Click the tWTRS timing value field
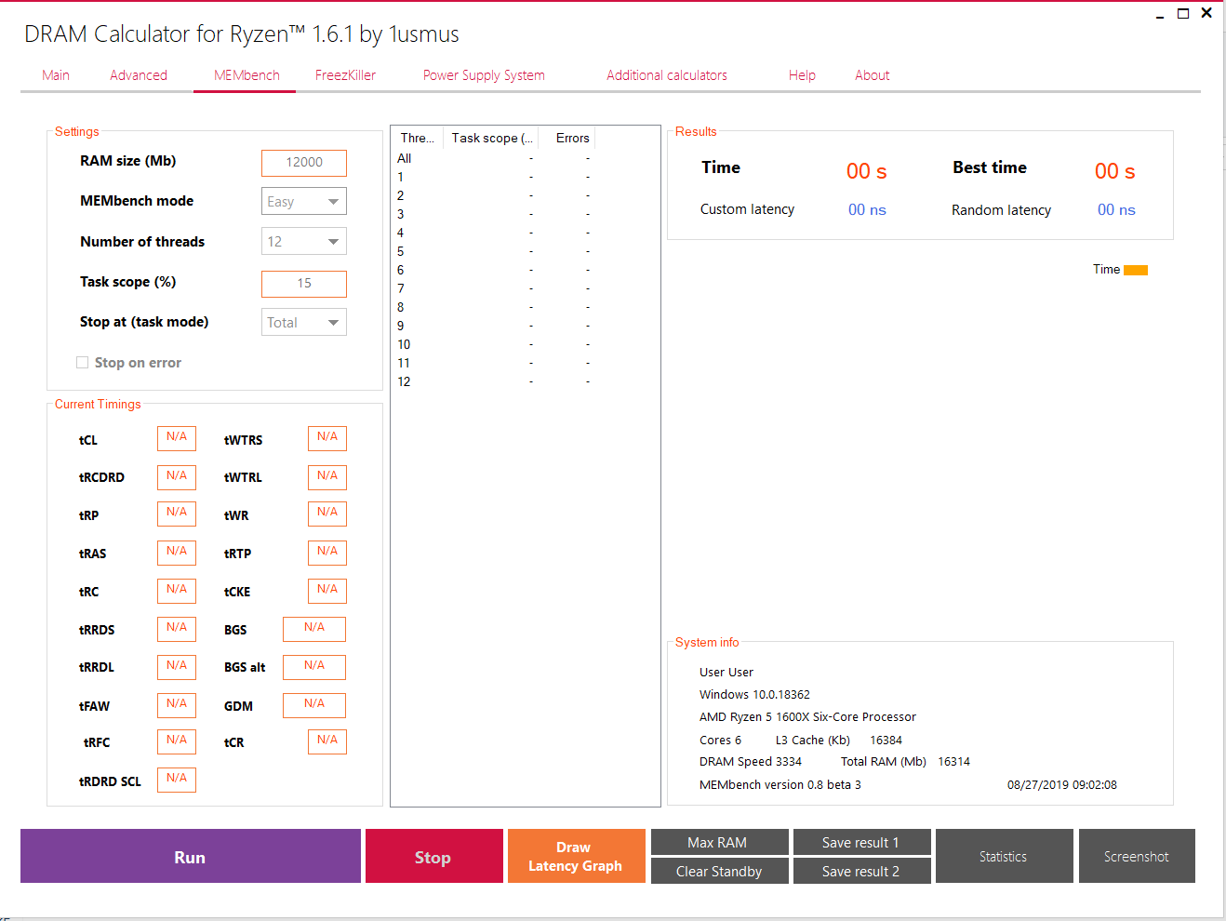The image size is (1226, 921). tap(327, 438)
